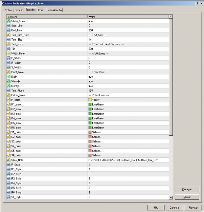Select the R4_Style variable name
The image size is (204, 212).
pos(16,183)
